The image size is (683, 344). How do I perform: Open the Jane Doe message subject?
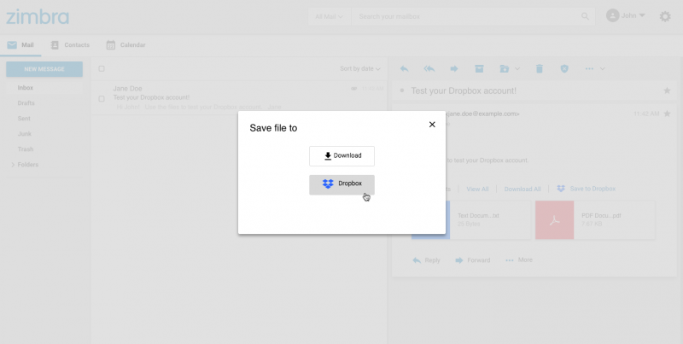click(x=151, y=97)
